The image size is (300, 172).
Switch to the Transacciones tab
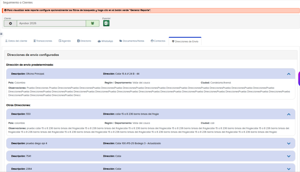click(43, 41)
